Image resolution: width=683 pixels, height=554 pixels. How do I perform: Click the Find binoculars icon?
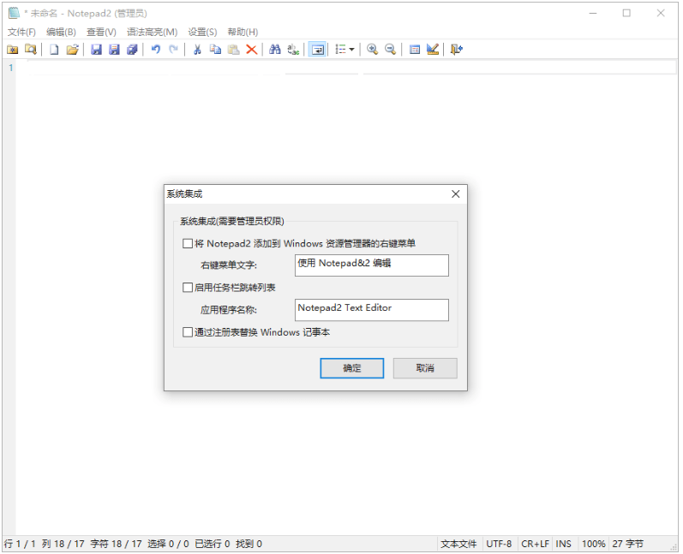pyautogui.click(x=275, y=50)
